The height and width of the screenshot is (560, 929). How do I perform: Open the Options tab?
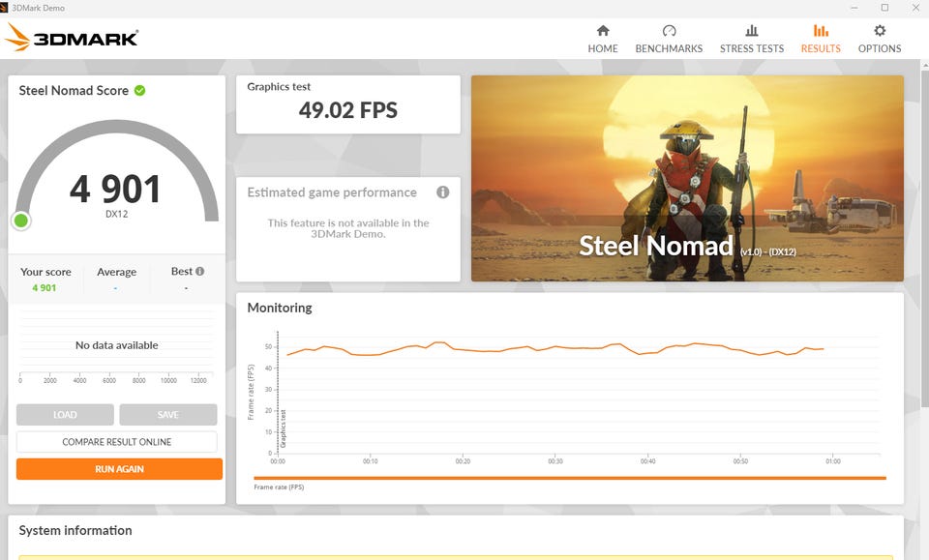[x=880, y=39]
